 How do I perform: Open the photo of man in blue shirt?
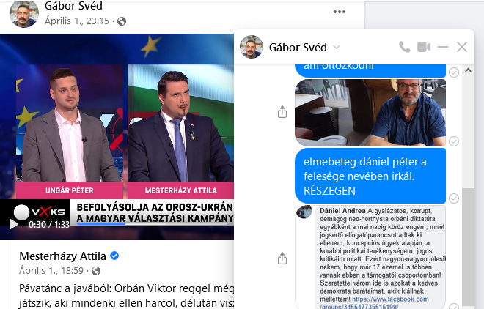click(x=370, y=113)
